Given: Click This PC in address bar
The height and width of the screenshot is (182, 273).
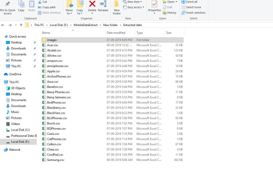Looking at the screenshot, I should click(x=39, y=25).
